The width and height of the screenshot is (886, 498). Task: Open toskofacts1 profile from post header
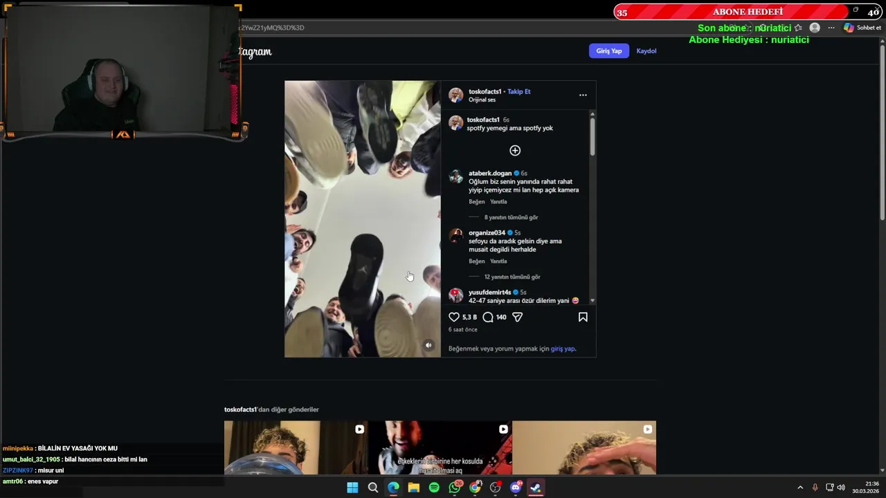(485, 91)
